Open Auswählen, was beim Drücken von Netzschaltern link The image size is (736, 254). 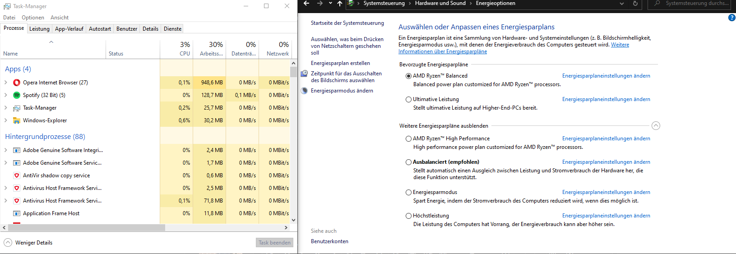coord(347,46)
